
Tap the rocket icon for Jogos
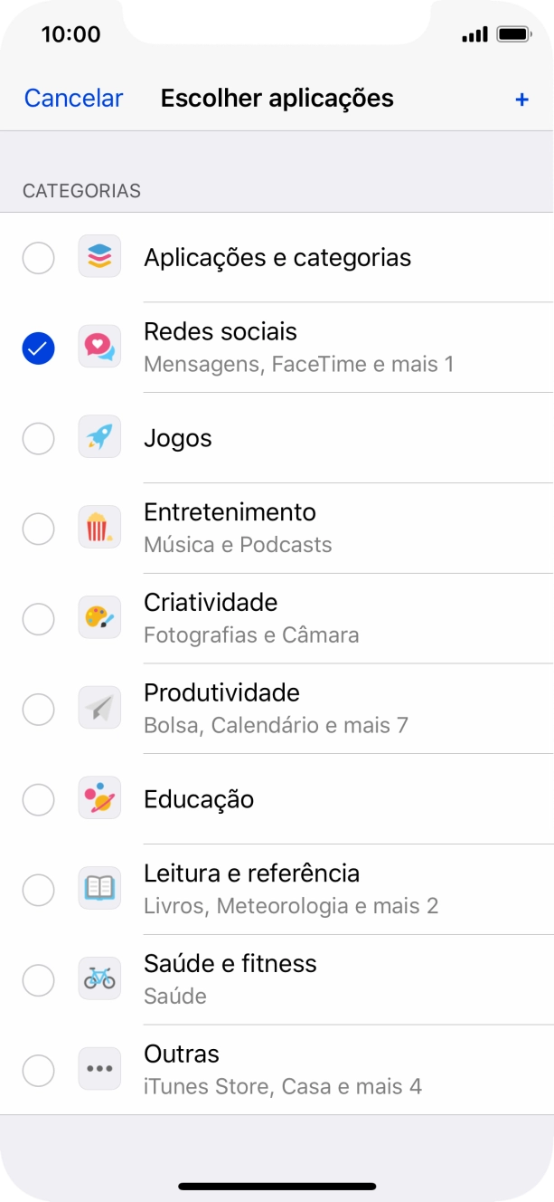pyautogui.click(x=99, y=438)
